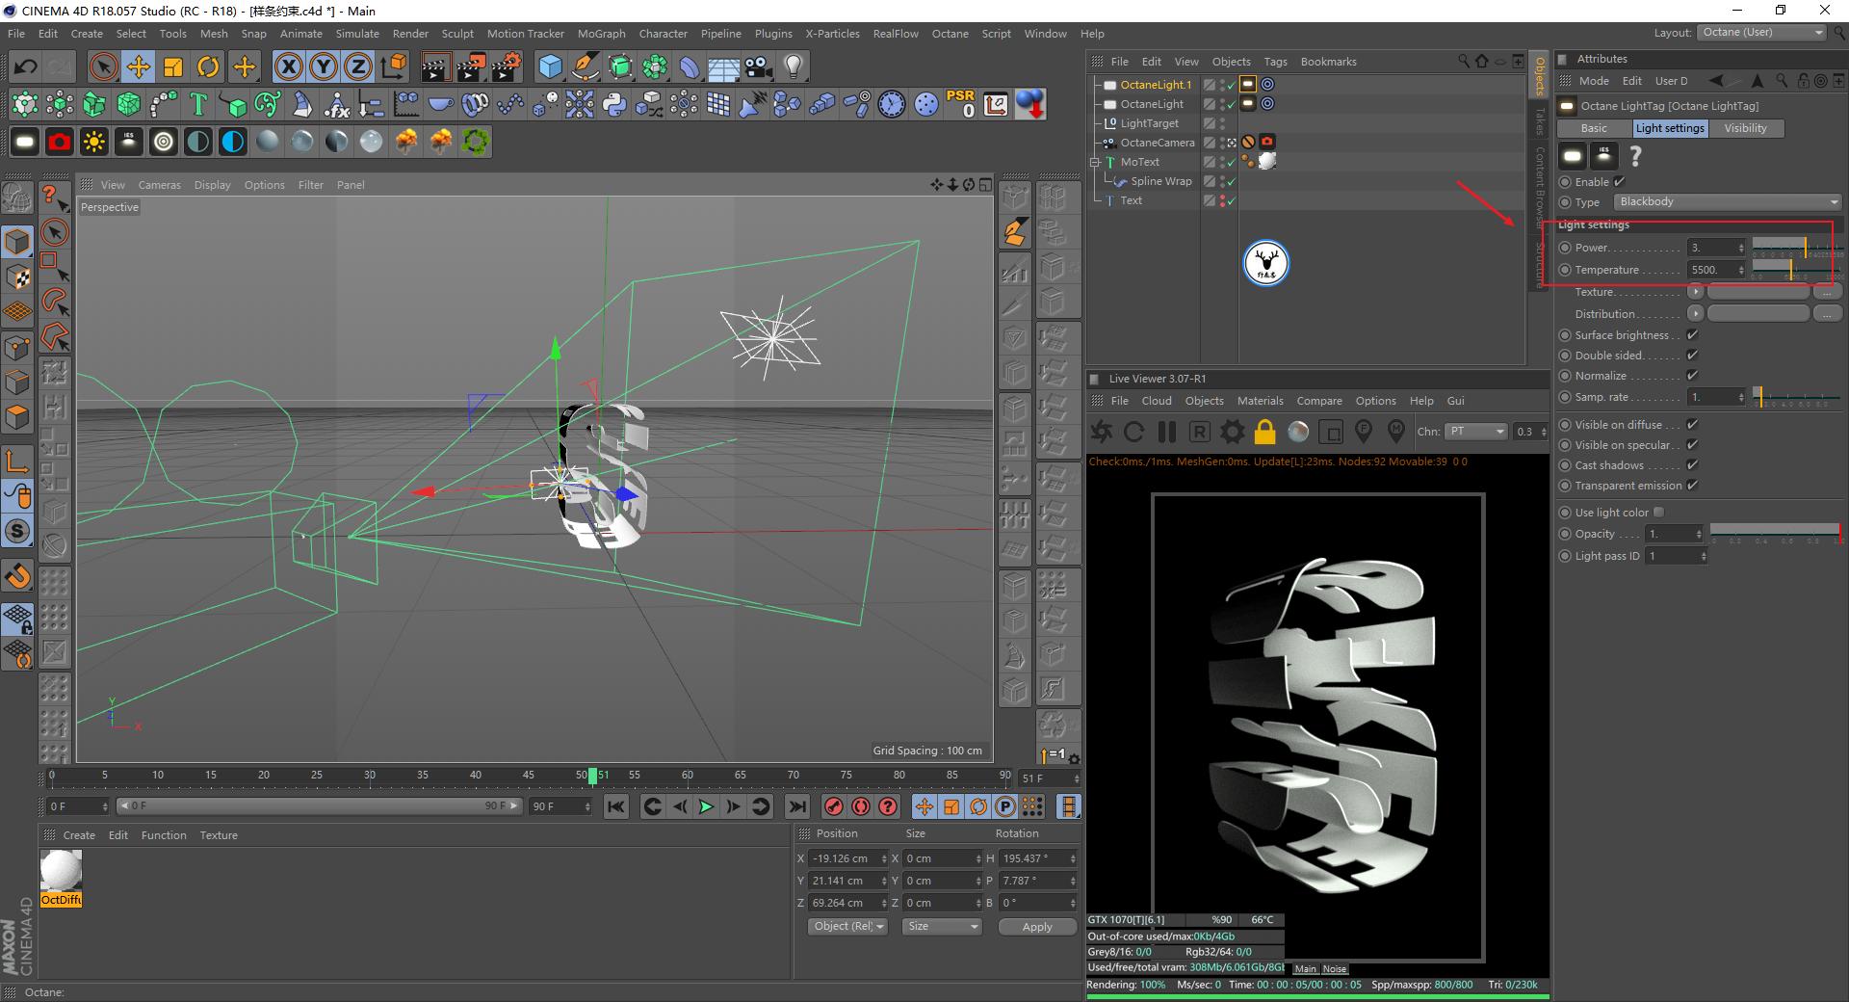Pause the Octane Live Viewer render
Image resolution: width=1849 pixels, height=1002 pixels.
pyautogui.click(x=1166, y=432)
